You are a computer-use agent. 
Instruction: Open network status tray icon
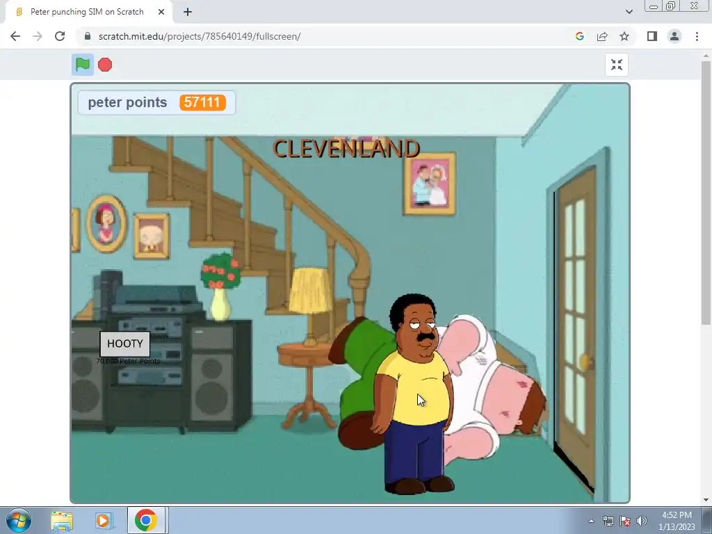pyautogui.click(x=608, y=521)
